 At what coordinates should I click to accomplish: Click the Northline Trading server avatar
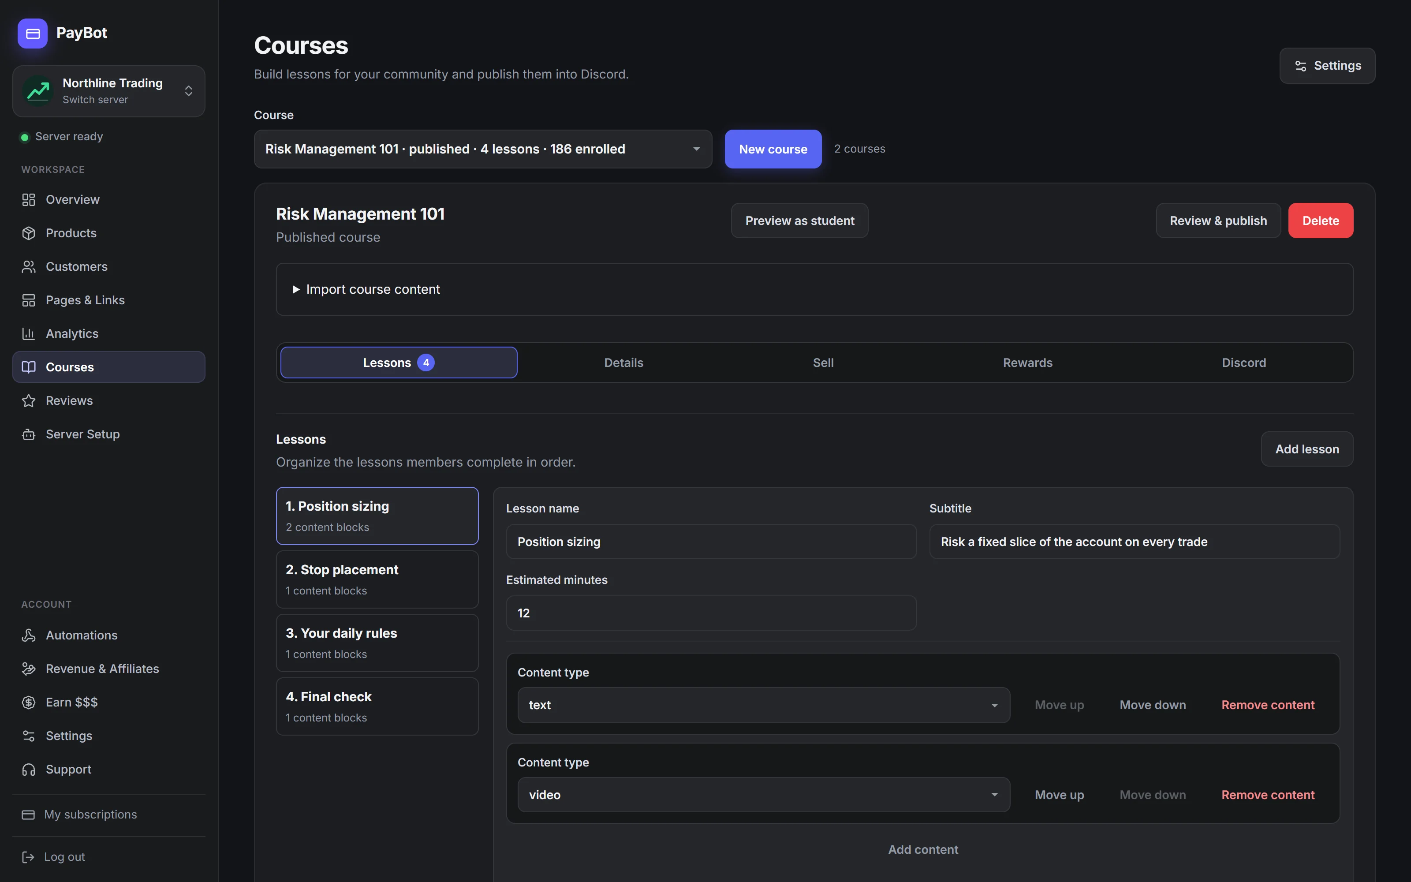tap(38, 91)
